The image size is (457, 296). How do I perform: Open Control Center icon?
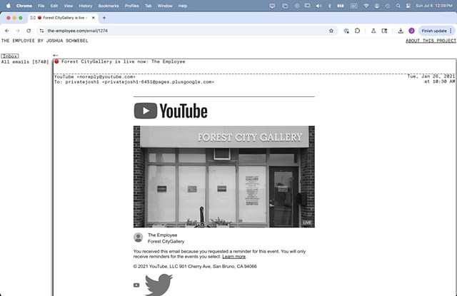[408, 6]
